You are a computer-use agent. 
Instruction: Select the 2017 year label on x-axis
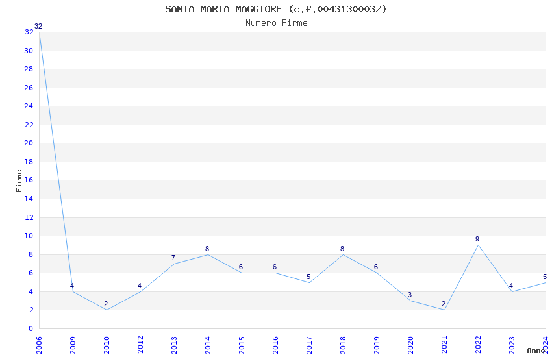309,345
